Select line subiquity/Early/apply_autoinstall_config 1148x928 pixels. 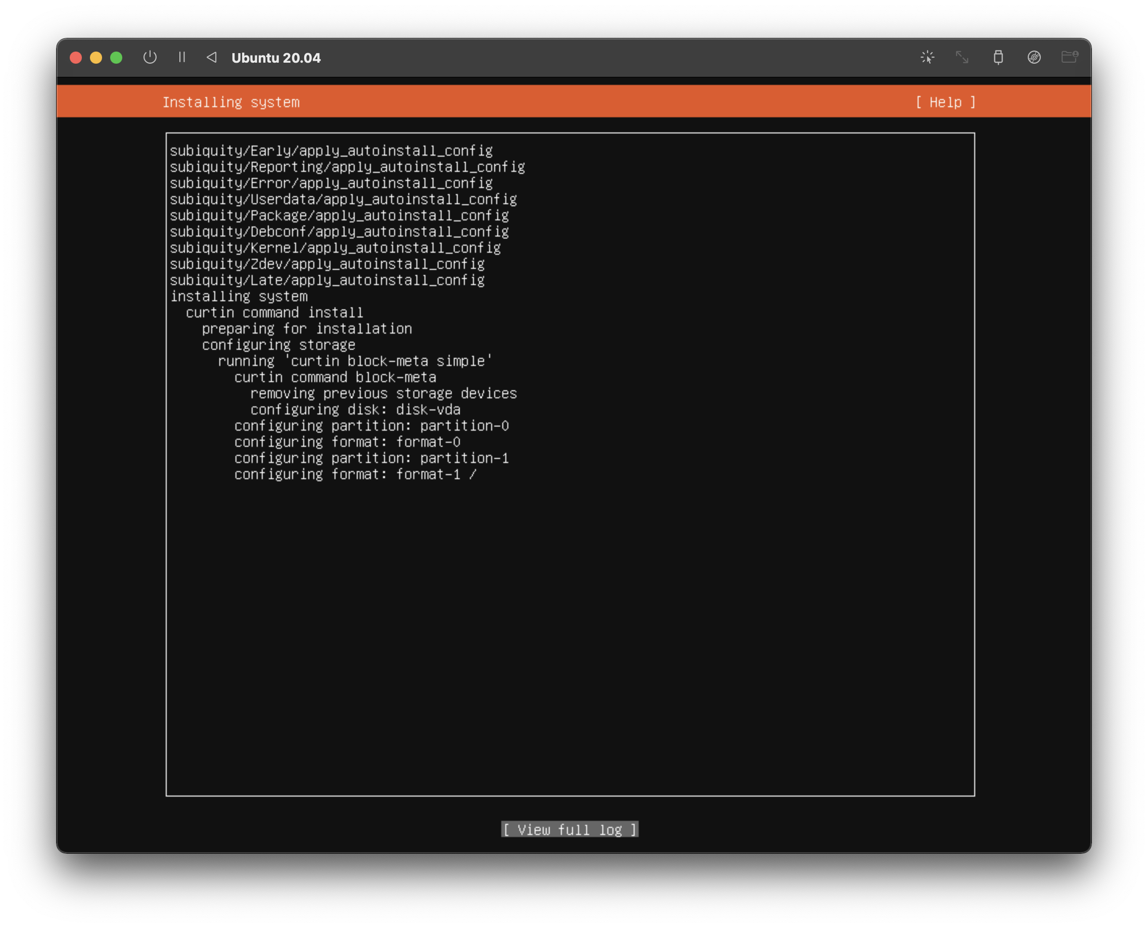pos(331,151)
